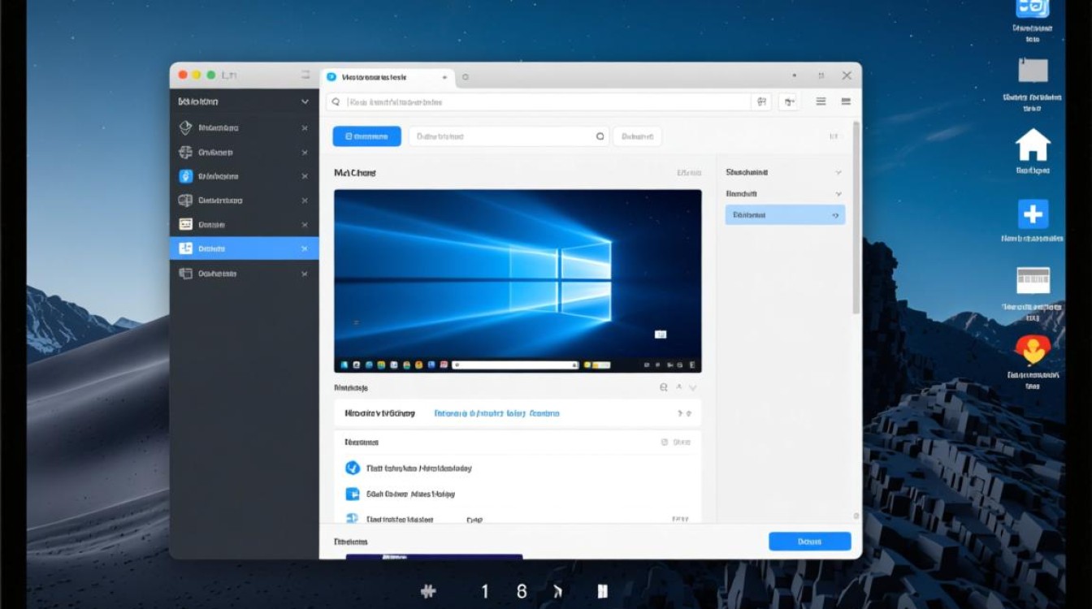Click the blue checkmark circle in the list
This screenshot has width=1092, height=609.
pos(353,468)
